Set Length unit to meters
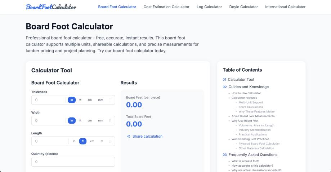The image size is (331, 172). point(102,141)
